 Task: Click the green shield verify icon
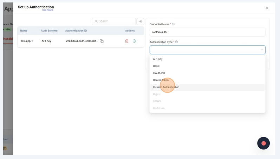click(x=134, y=41)
